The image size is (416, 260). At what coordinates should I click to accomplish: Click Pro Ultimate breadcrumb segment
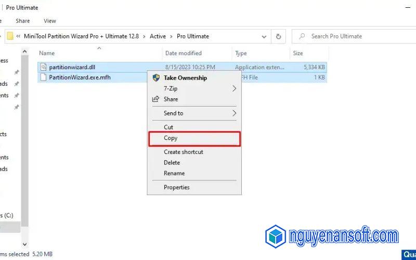(193, 36)
